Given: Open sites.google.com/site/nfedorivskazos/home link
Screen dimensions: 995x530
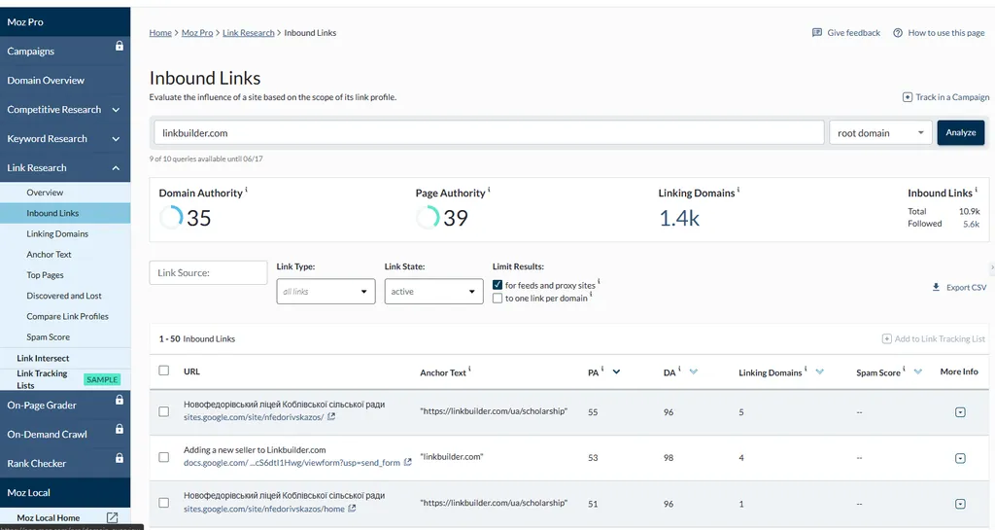Looking at the screenshot, I should tap(264, 509).
